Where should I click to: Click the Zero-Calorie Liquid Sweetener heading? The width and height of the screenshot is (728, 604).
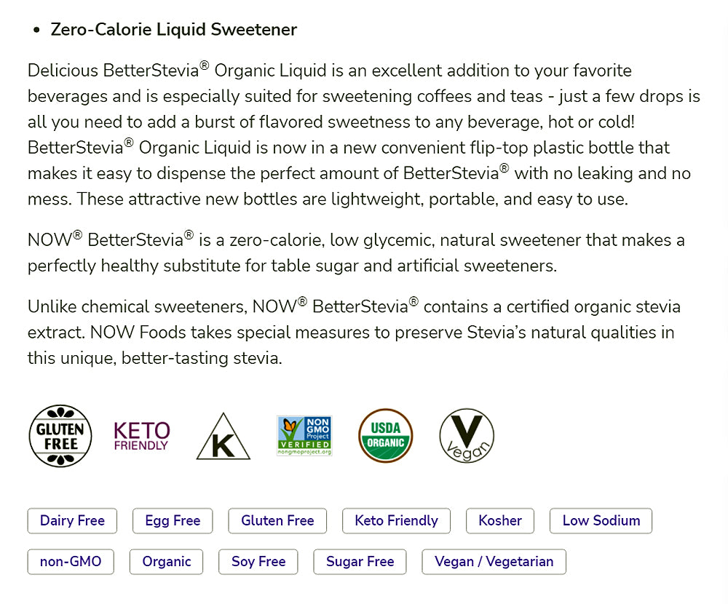click(173, 30)
